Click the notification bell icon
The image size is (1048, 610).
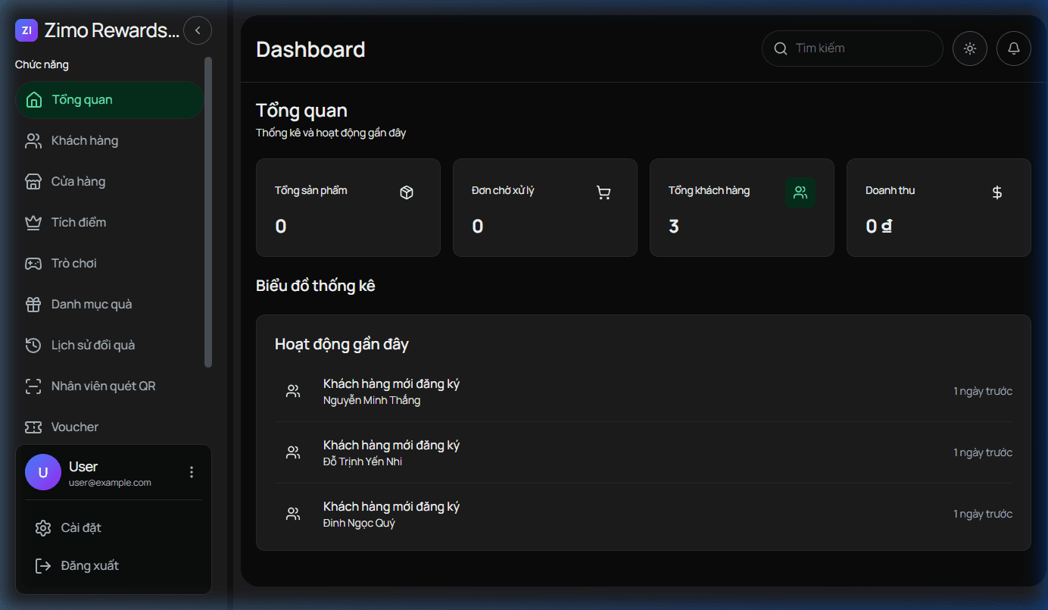[x=1014, y=48]
